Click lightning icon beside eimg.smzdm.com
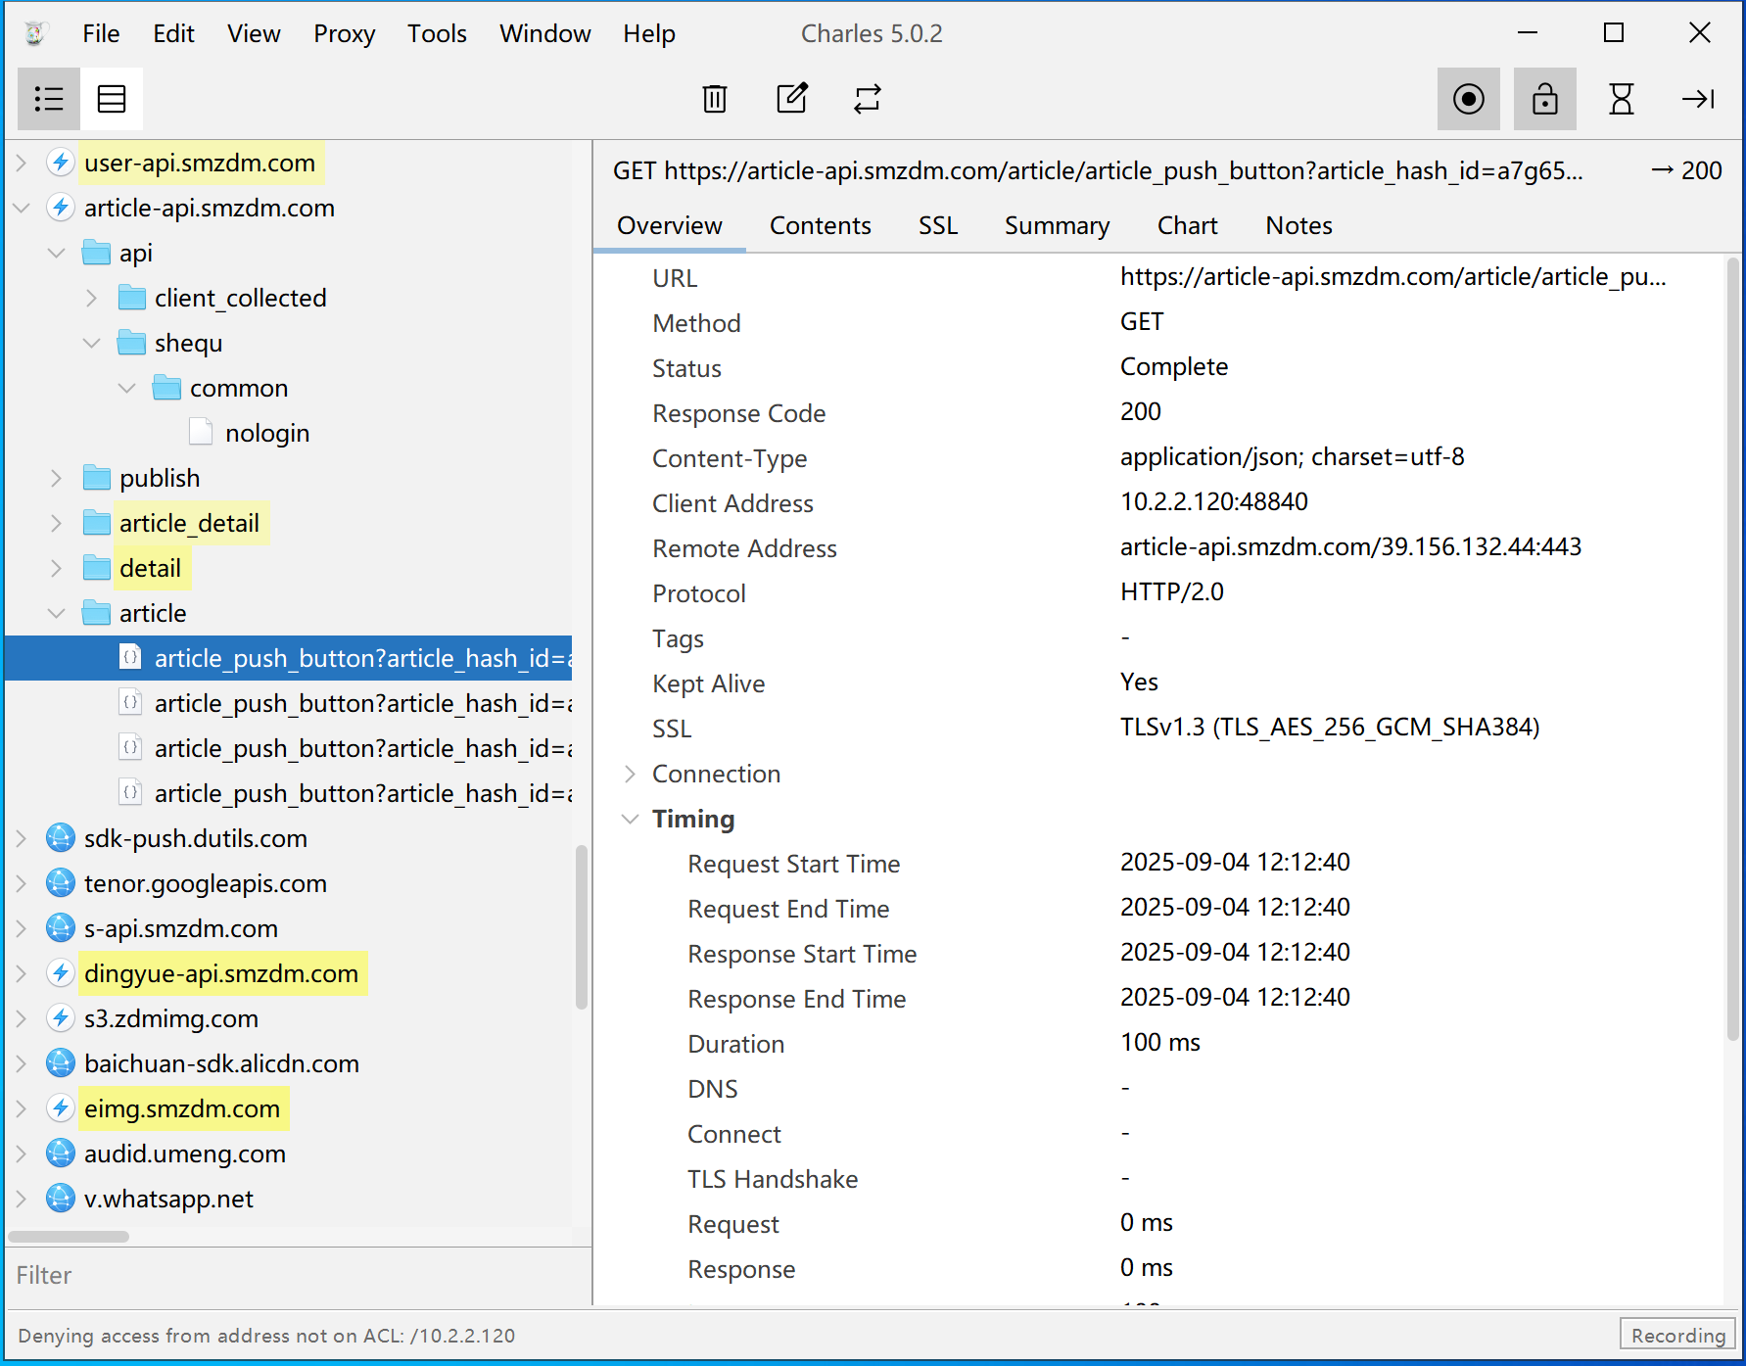Image resolution: width=1746 pixels, height=1366 pixels. [61, 1108]
